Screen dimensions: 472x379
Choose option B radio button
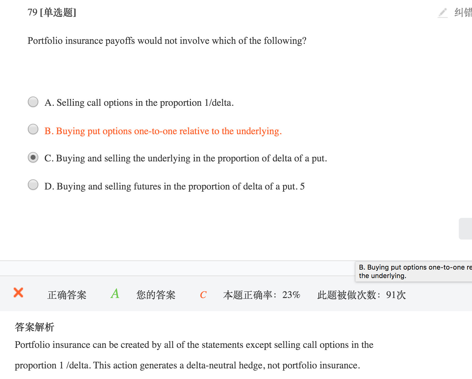33,129
